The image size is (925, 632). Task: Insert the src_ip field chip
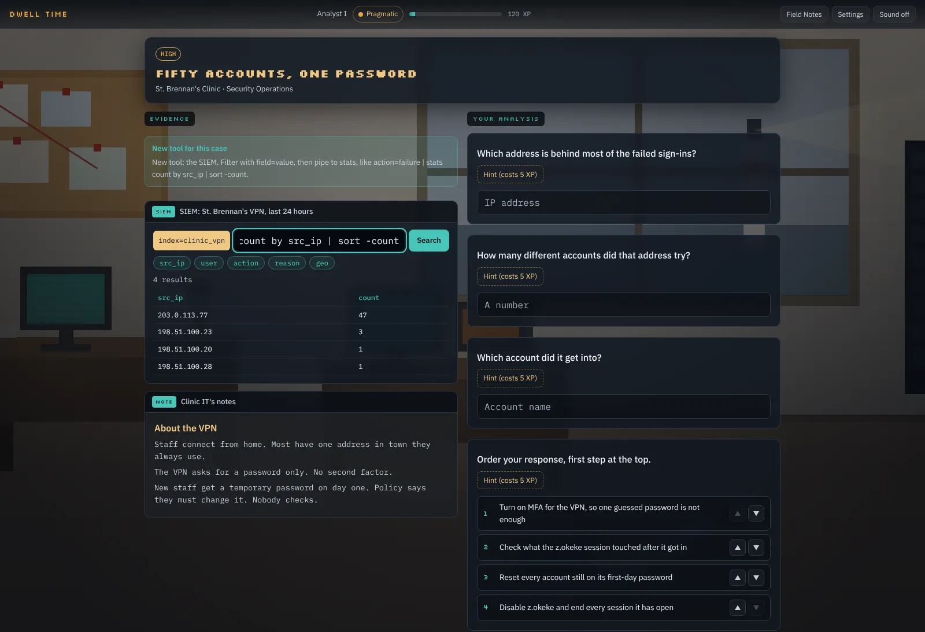click(x=172, y=263)
